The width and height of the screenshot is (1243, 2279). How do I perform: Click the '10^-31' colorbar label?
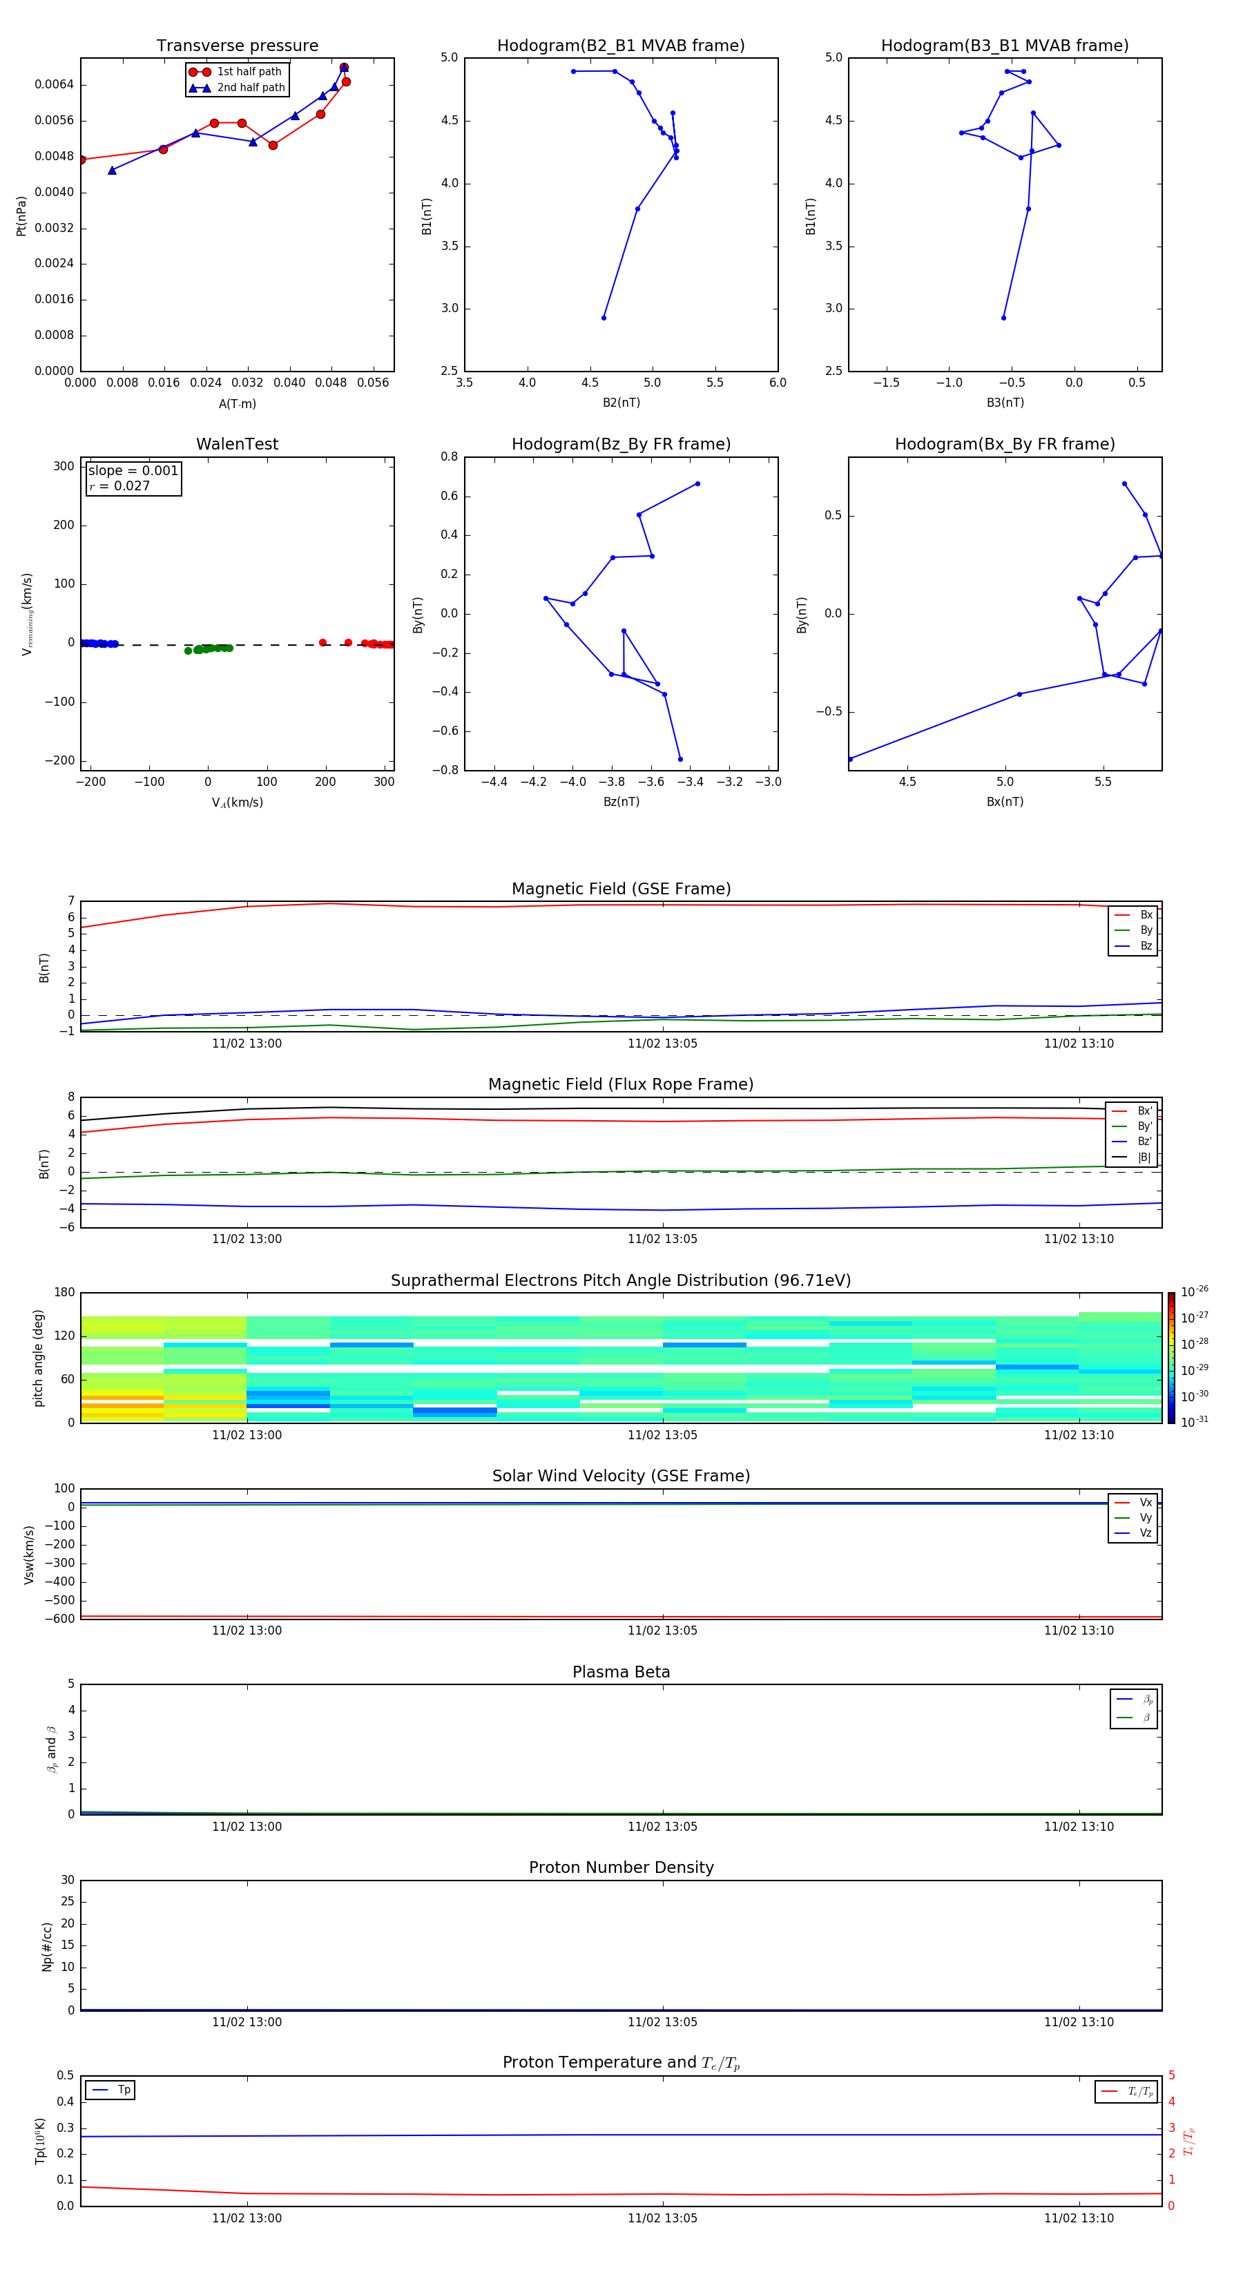[1195, 1422]
